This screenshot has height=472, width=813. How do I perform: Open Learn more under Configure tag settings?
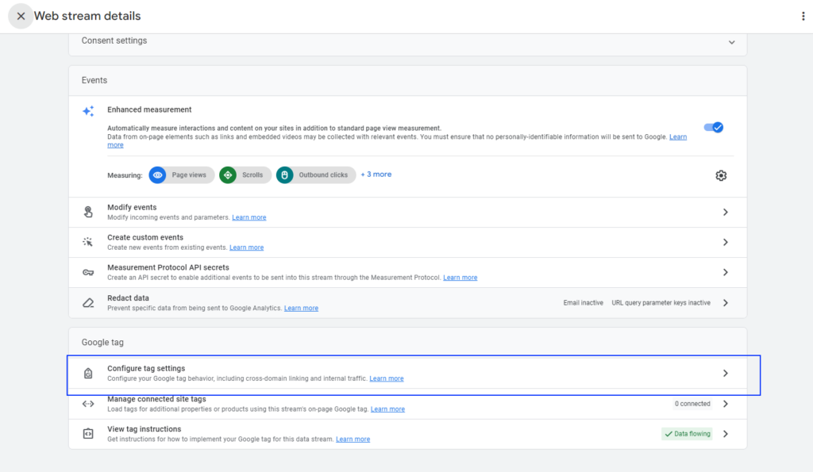(x=387, y=378)
